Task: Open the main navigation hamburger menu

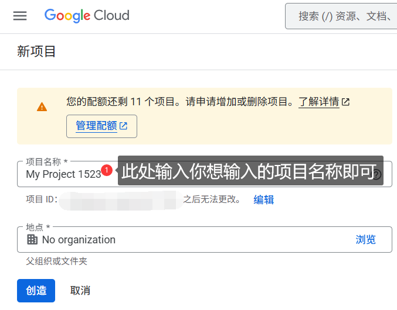Action: tap(20, 16)
